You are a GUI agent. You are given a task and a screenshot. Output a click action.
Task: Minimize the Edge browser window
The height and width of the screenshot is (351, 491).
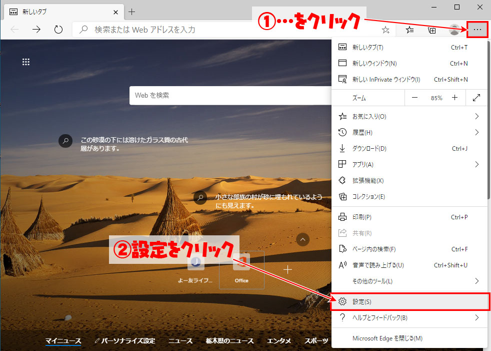tap(434, 7)
